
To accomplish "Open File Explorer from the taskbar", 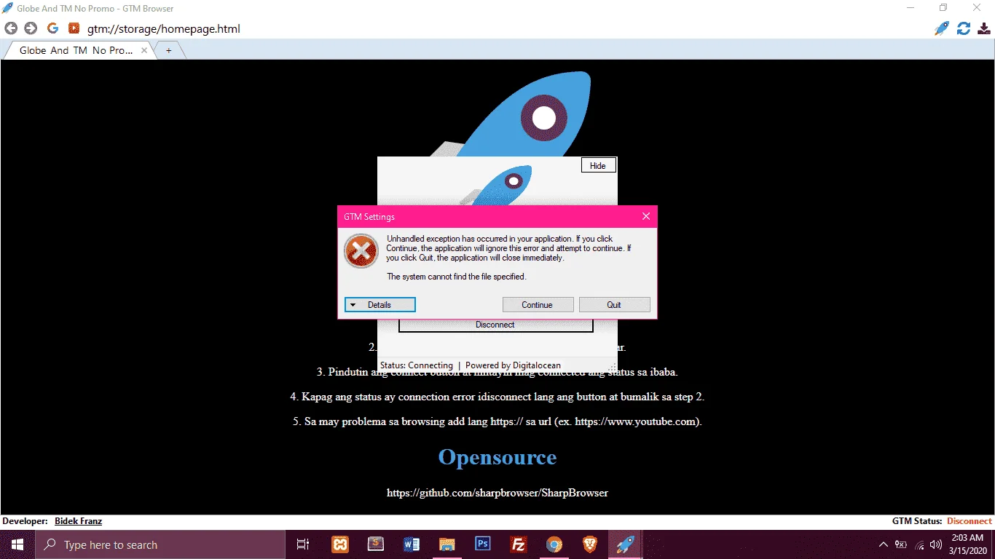I will point(447,544).
